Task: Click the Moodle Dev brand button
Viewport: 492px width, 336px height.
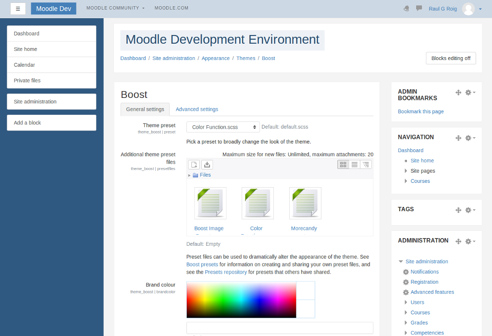Action: coord(54,9)
